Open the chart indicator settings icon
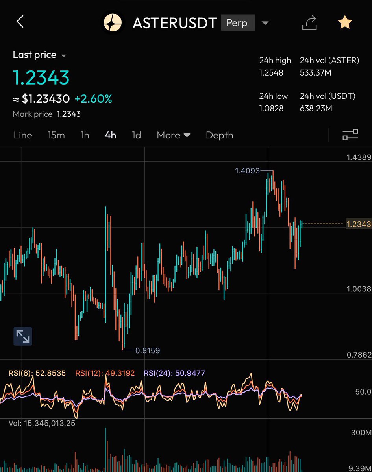 [x=350, y=135]
